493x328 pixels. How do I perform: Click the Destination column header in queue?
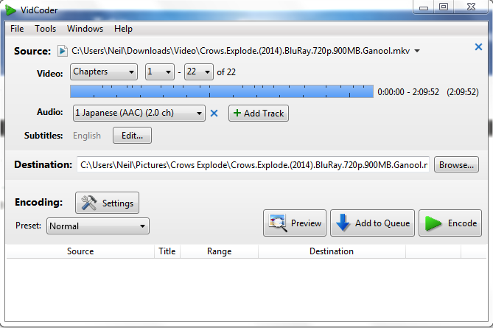pos(332,251)
